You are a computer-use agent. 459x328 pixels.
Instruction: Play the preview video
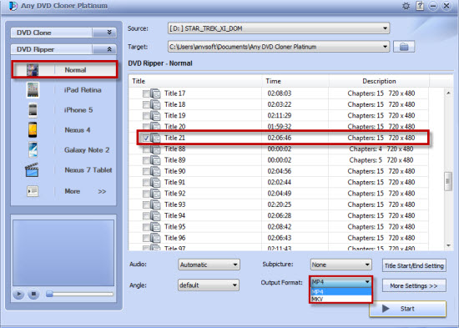pyautogui.click(x=18, y=294)
